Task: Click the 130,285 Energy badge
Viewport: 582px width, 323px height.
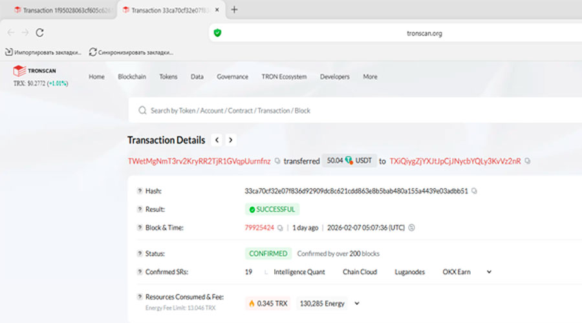Action: click(x=322, y=304)
